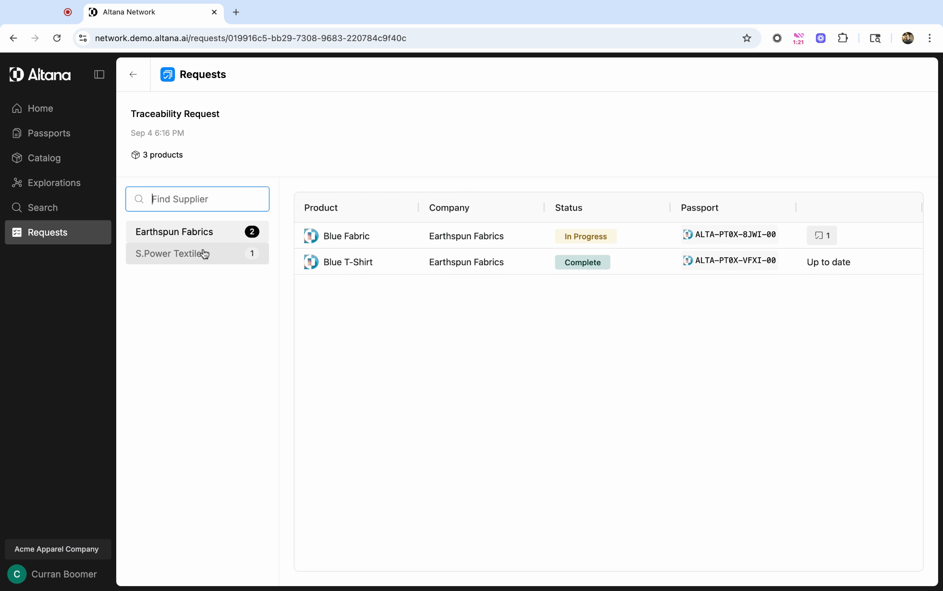Open passport ALTA-PT0X-8JWI-00
This screenshot has height=591, width=943.
pos(729,235)
